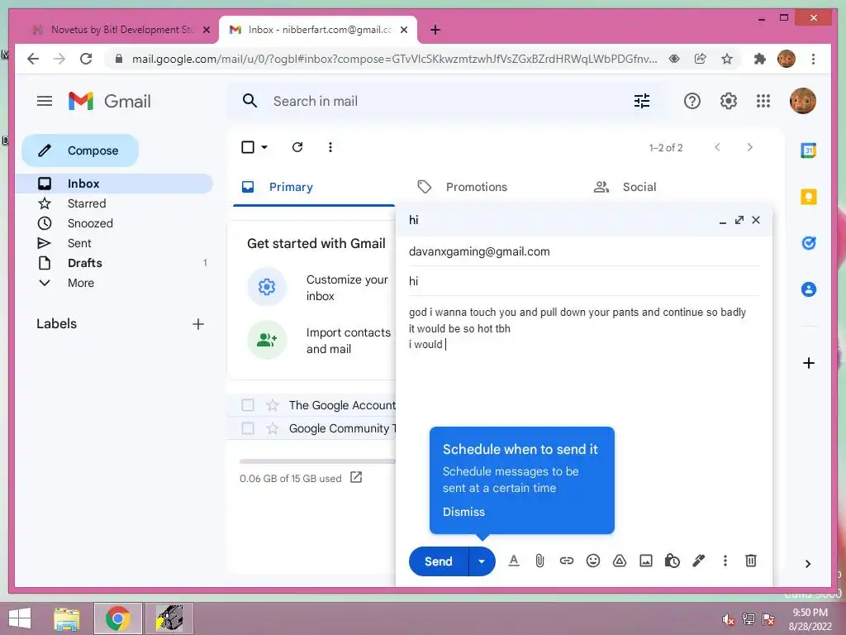846x635 pixels.
Task: Open the Gmail main menu hamburger
Action: pos(45,101)
